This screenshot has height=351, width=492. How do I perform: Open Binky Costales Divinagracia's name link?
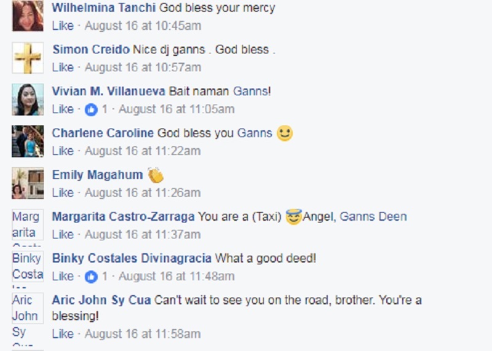132,258
